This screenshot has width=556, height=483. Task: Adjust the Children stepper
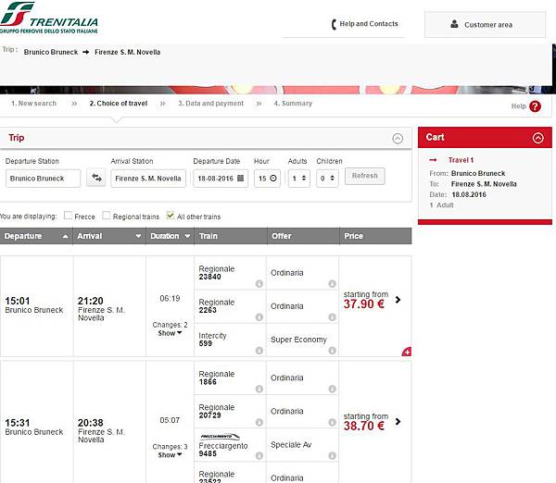point(333,178)
